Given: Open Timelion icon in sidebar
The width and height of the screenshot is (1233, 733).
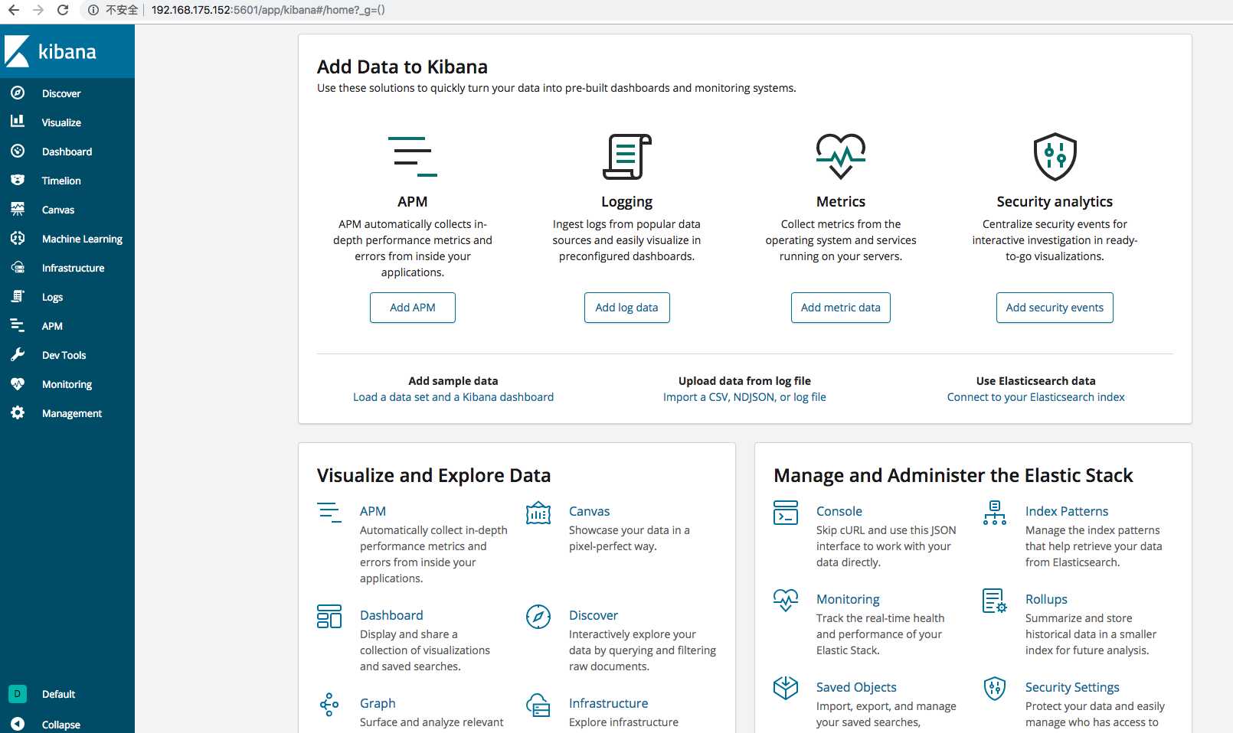Looking at the screenshot, I should (x=18, y=180).
